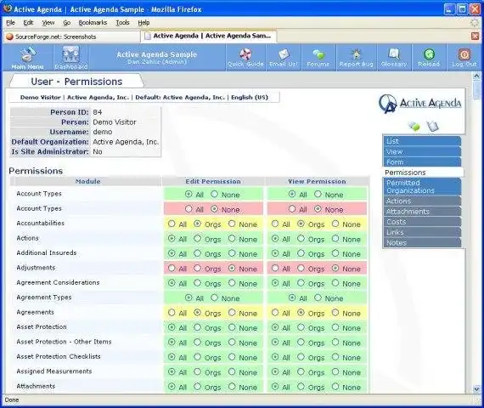Set Adjustments view permission to Orgs

[301, 268]
